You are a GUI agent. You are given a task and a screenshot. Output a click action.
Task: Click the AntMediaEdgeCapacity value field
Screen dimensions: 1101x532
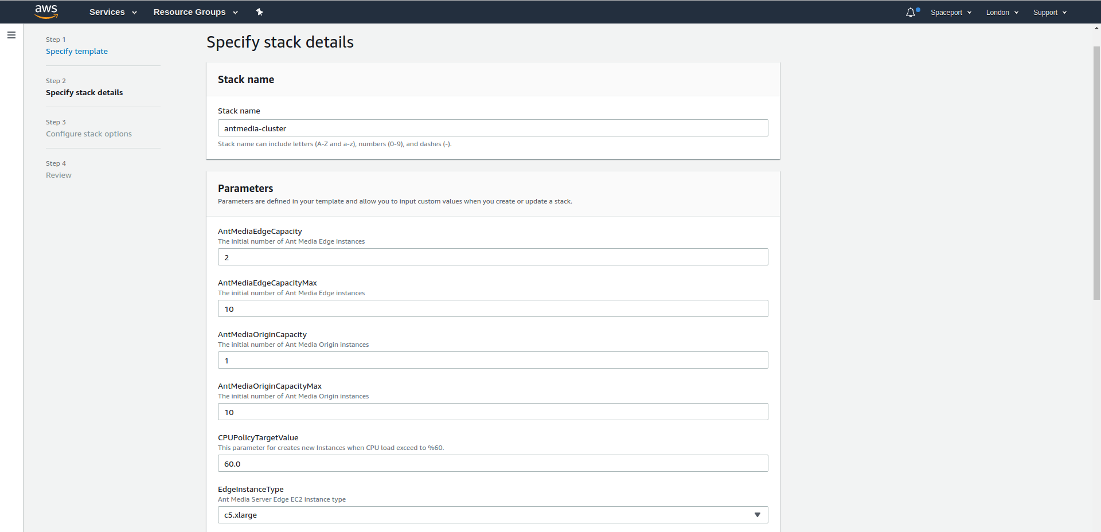pos(493,257)
